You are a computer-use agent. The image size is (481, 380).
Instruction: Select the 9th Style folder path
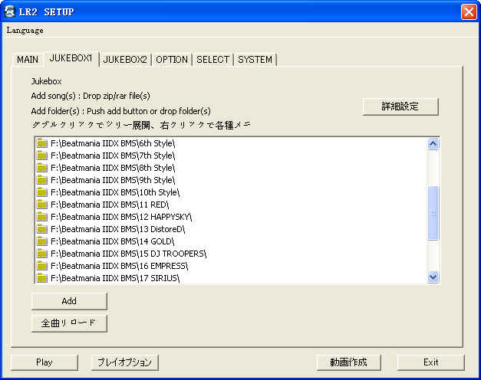coord(113,180)
